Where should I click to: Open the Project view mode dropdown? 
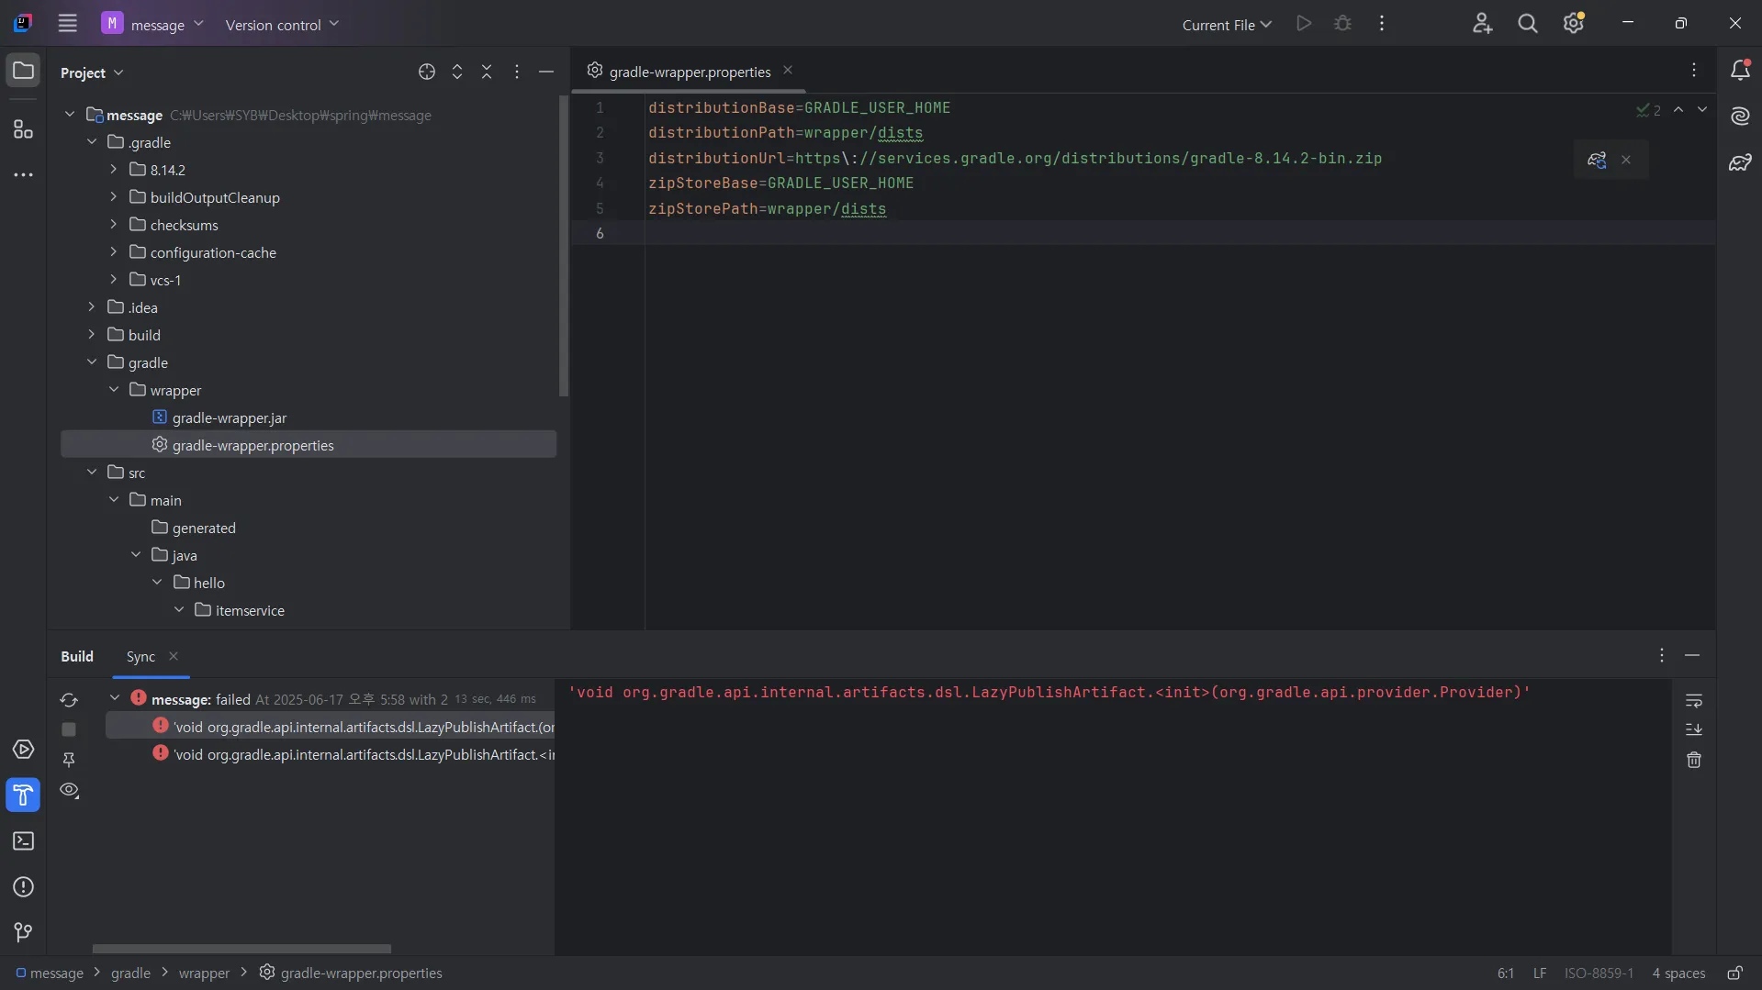point(92,72)
